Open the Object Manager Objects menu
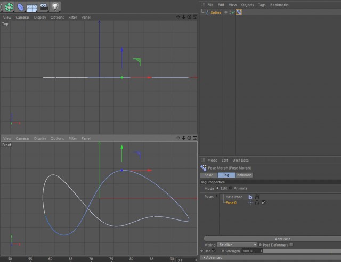 coord(247,5)
